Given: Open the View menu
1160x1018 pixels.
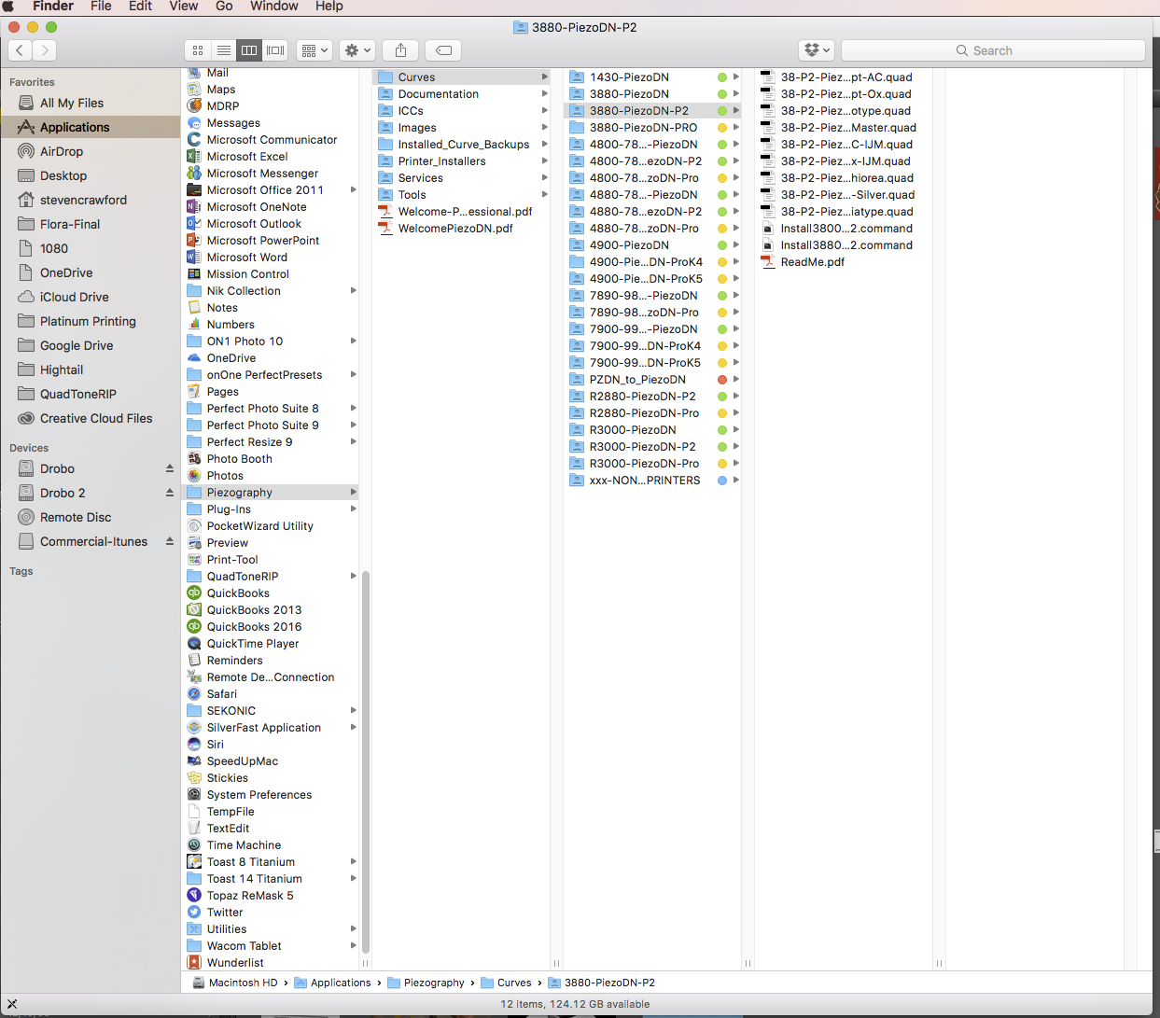Looking at the screenshot, I should 184,7.
